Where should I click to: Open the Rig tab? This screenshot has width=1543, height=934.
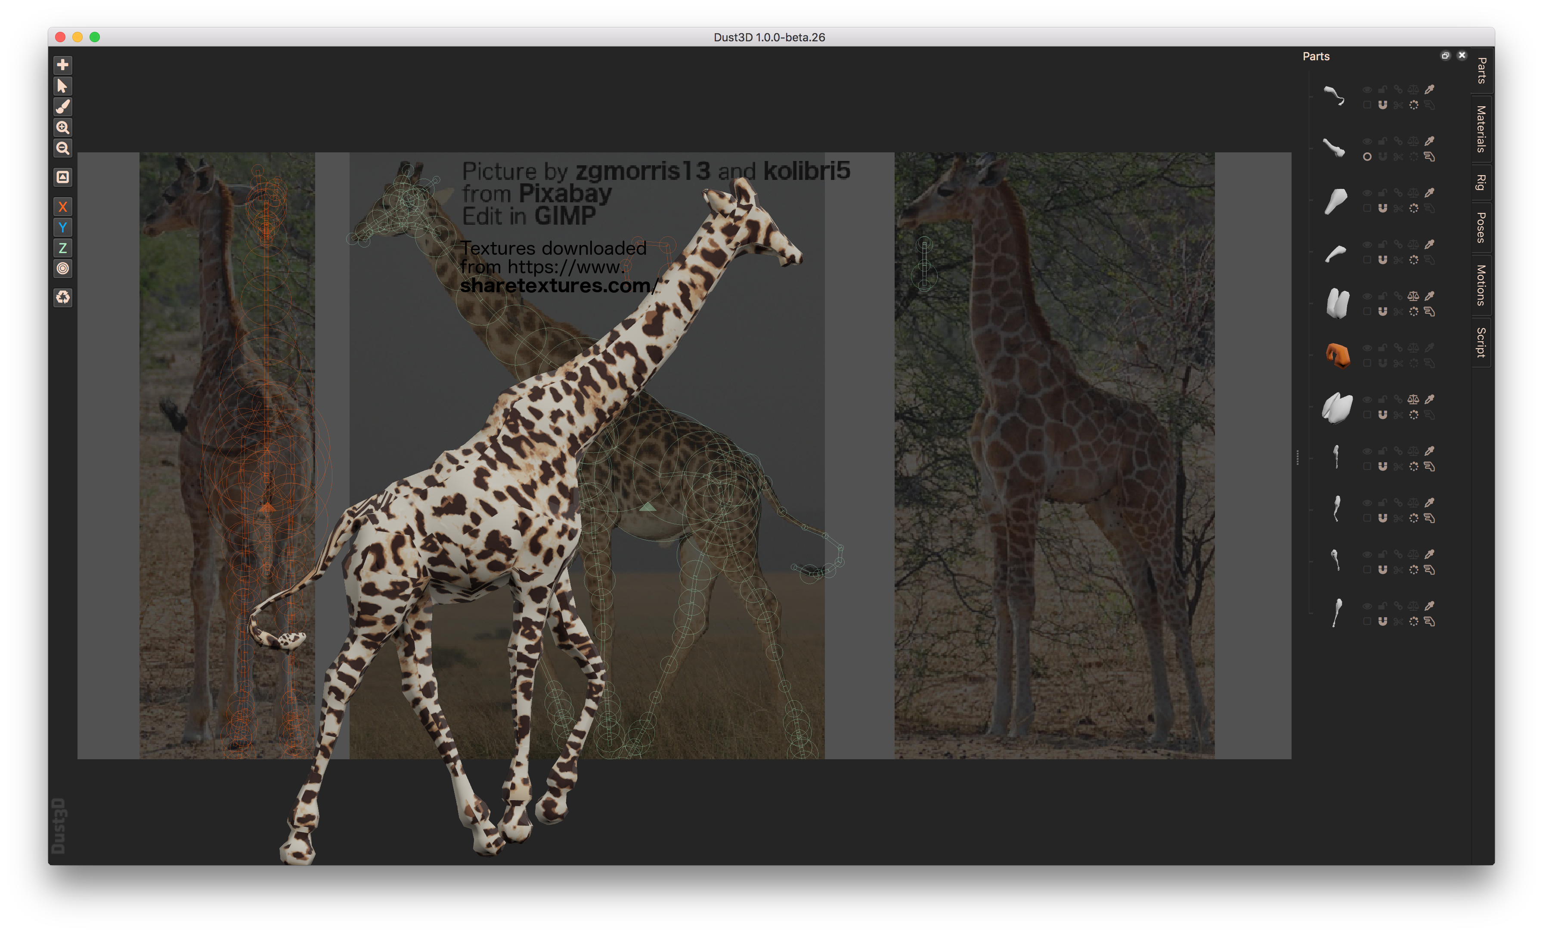click(x=1481, y=182)
